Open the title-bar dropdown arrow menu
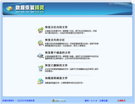Viewport: 135px width, 104px height. (110, 4)
